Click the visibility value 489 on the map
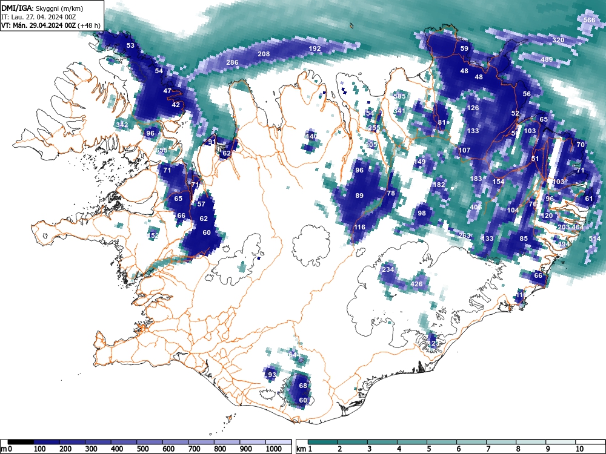Viewport: 606px width, 454px height. pos(547,59)
